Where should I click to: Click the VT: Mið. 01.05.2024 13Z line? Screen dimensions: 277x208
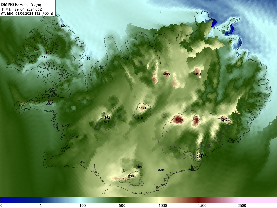pos(27,14)
